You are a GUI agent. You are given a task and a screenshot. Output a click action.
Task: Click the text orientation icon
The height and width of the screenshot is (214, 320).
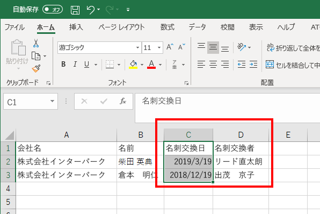point(242,47)
